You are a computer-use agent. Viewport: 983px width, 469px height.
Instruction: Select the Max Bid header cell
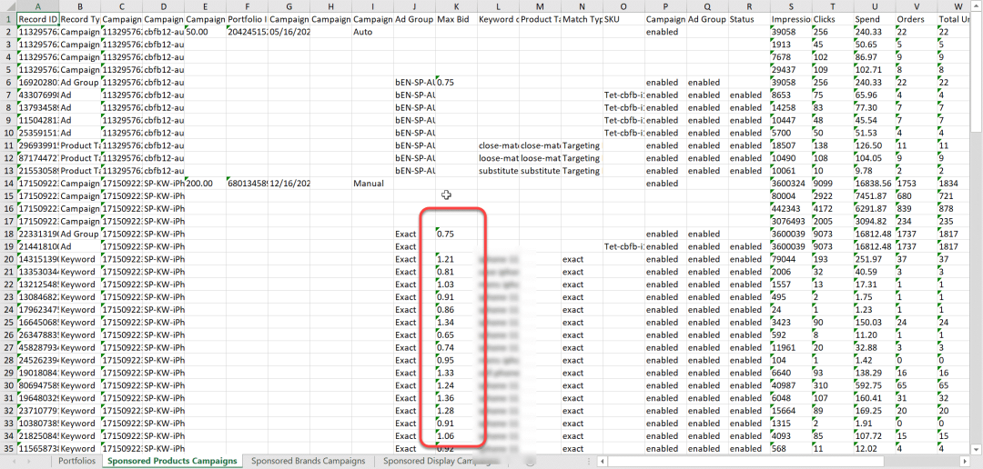point(456,19)
